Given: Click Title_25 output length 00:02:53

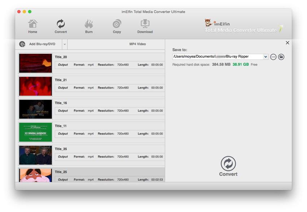Looking at the screenshot, I should (x=157, y=180).
